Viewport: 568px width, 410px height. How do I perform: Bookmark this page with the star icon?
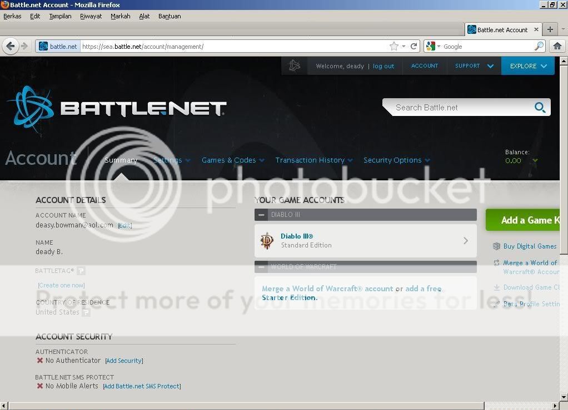pyautogui.click(x=393, y=46)
